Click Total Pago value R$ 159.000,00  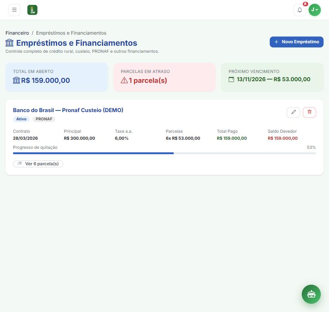click(x=232, y=138)
